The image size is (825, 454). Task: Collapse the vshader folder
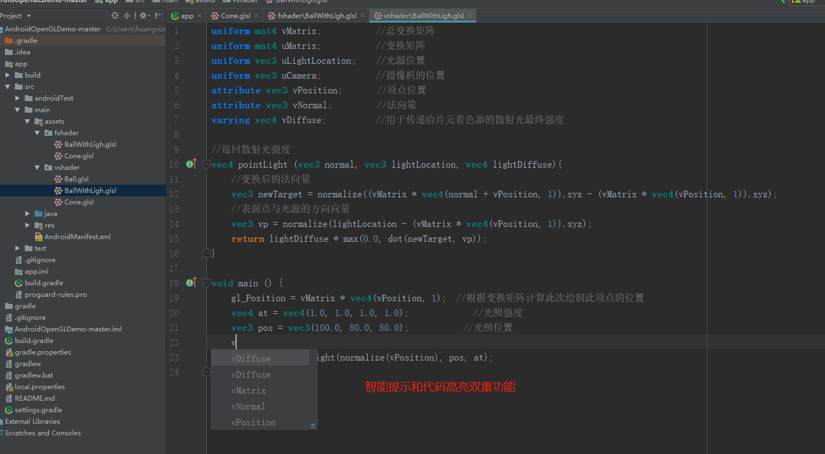click(37, 167)
